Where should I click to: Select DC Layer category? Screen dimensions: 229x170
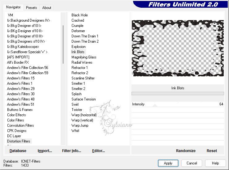point(14,136)
